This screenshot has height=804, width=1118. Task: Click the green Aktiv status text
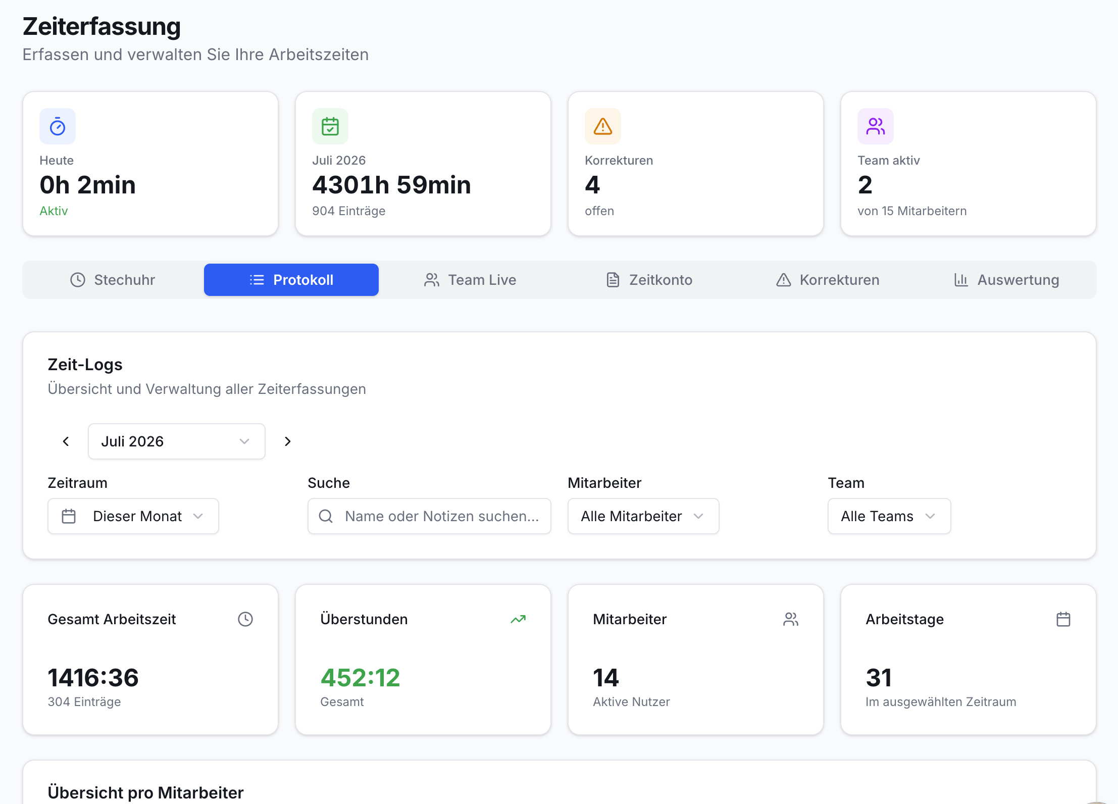point(54,211)
